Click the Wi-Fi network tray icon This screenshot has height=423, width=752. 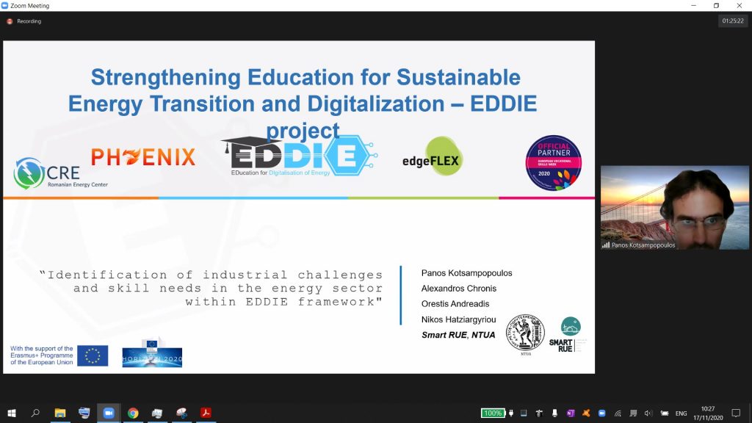(618, 413)
